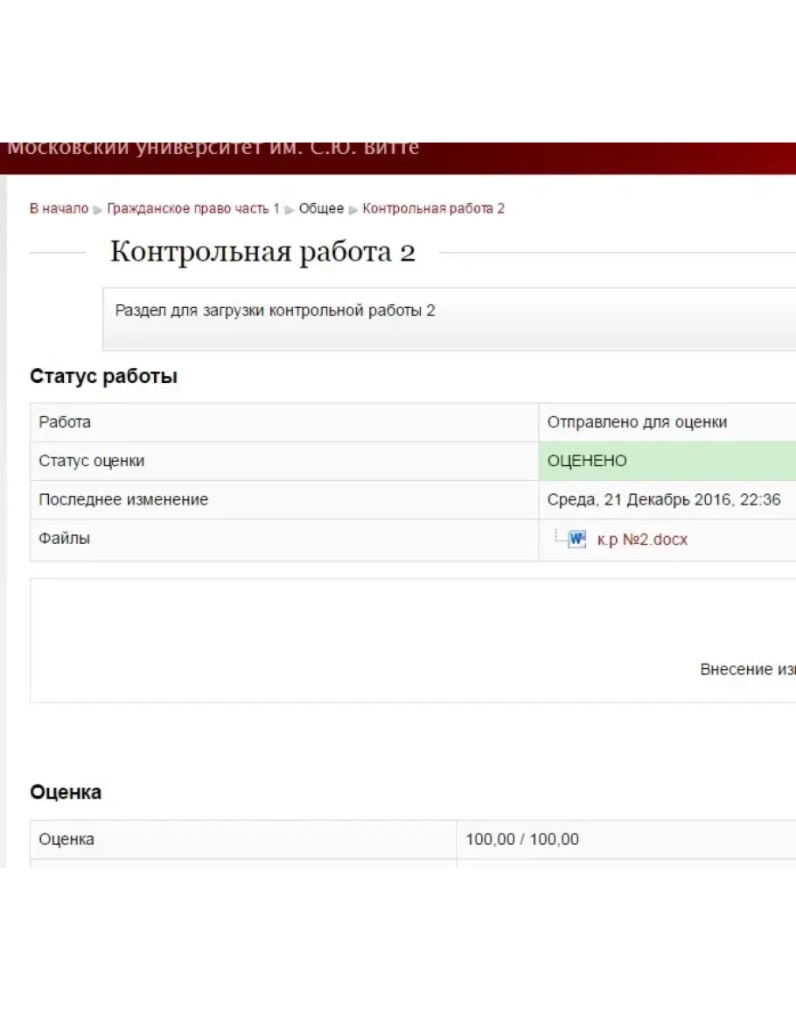Click breadcrumb arrow before Общее
The image size is (796, 1010).
[290, 209]
